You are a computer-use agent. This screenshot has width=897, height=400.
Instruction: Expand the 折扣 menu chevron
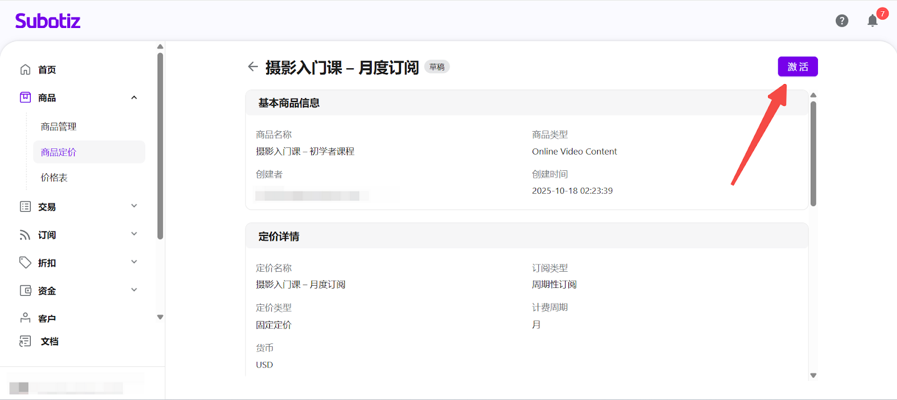pos(134,262)
